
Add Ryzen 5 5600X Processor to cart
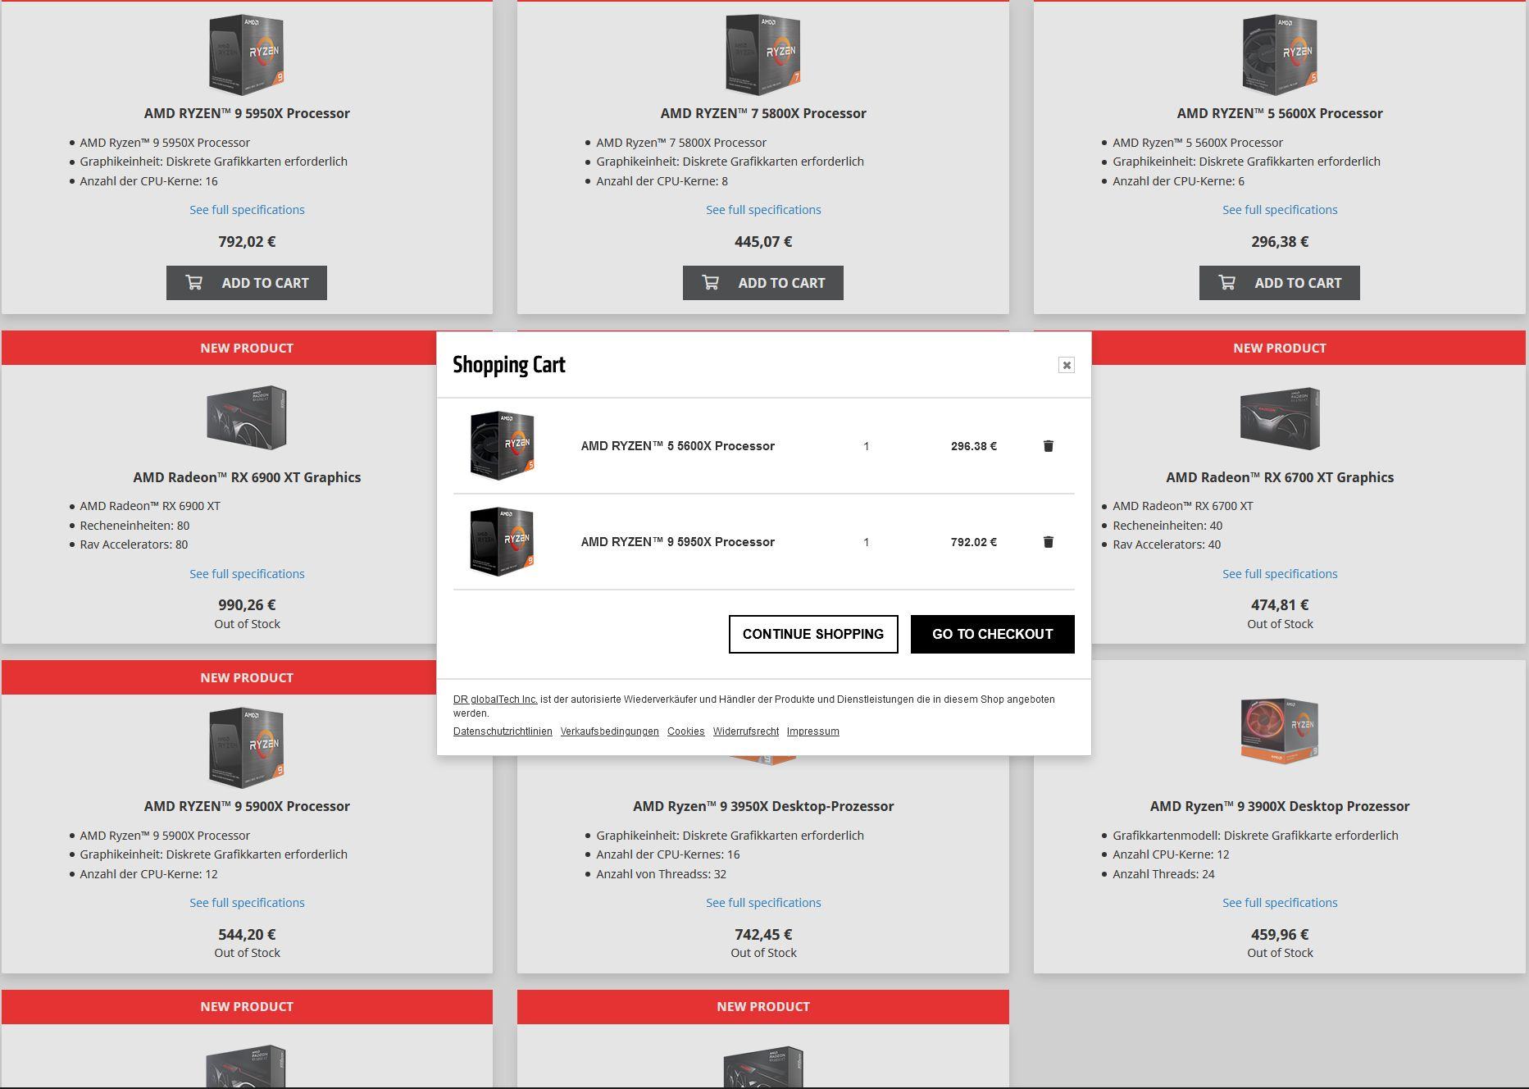[x=1280, y=283]
